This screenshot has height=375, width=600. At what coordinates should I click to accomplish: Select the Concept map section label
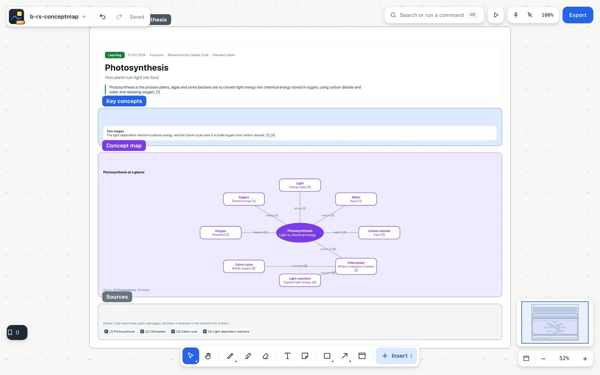click(x=124, y=145)
